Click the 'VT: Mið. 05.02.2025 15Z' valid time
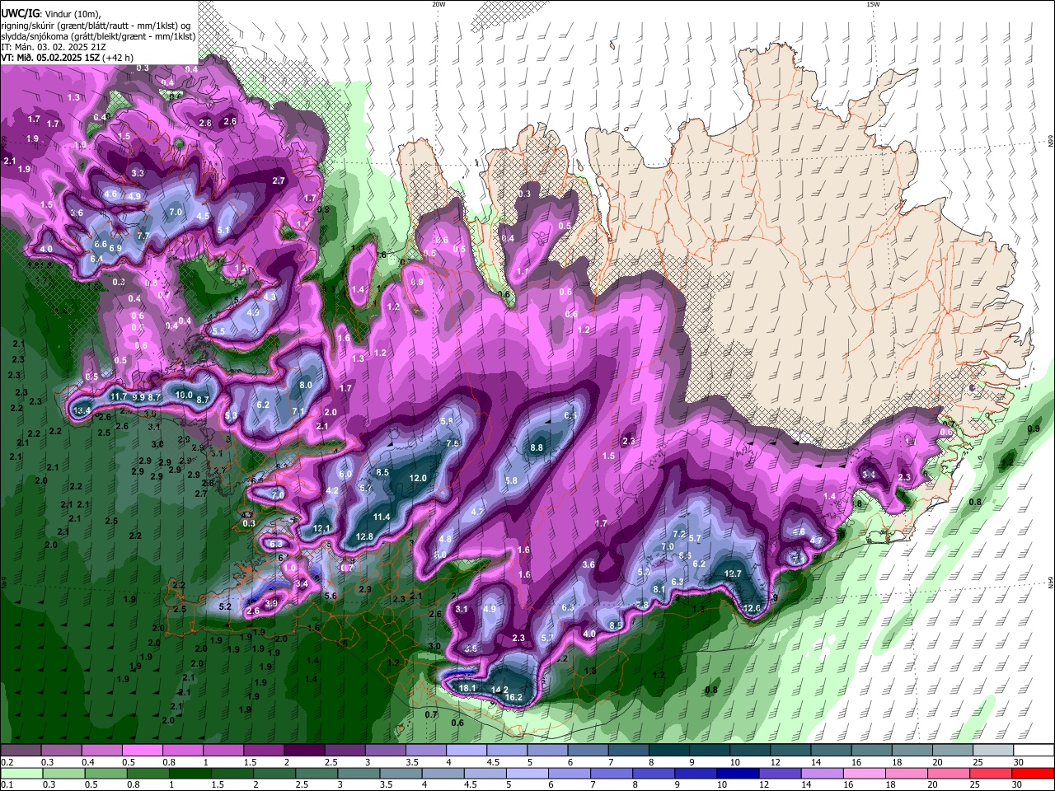The image size is (1055, 791). (x=49, y=58)
